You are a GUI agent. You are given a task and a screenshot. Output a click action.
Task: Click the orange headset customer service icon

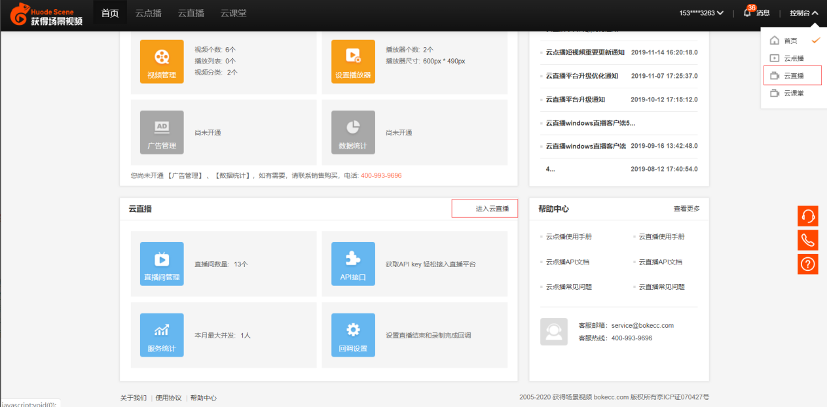[x=807, y=217]
